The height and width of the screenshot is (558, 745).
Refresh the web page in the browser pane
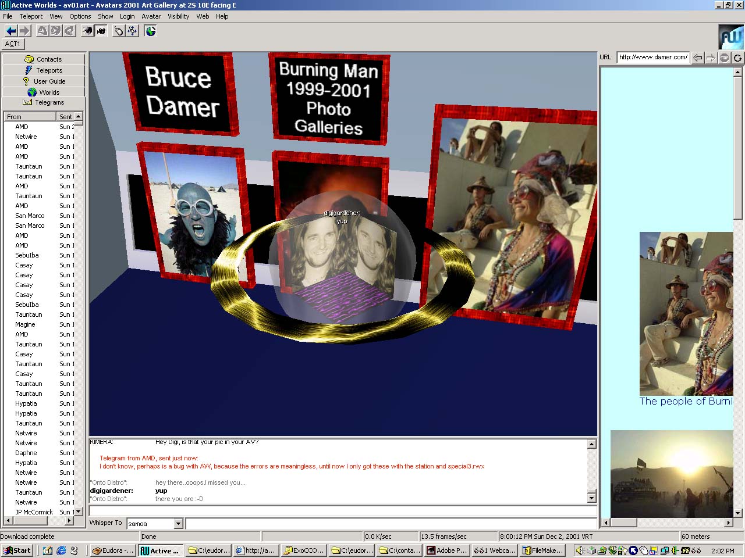(x=737, y=58)
